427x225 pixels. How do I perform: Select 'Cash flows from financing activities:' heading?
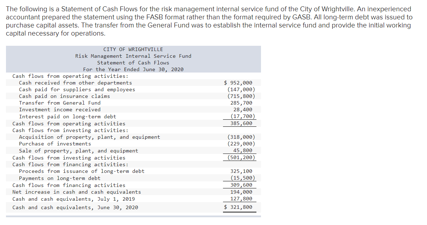pos(70,164)
